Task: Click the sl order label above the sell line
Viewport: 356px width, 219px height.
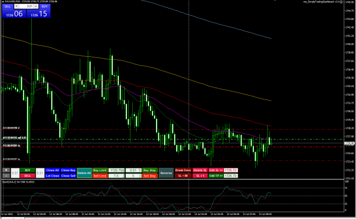Action: (x=11, y=128)
